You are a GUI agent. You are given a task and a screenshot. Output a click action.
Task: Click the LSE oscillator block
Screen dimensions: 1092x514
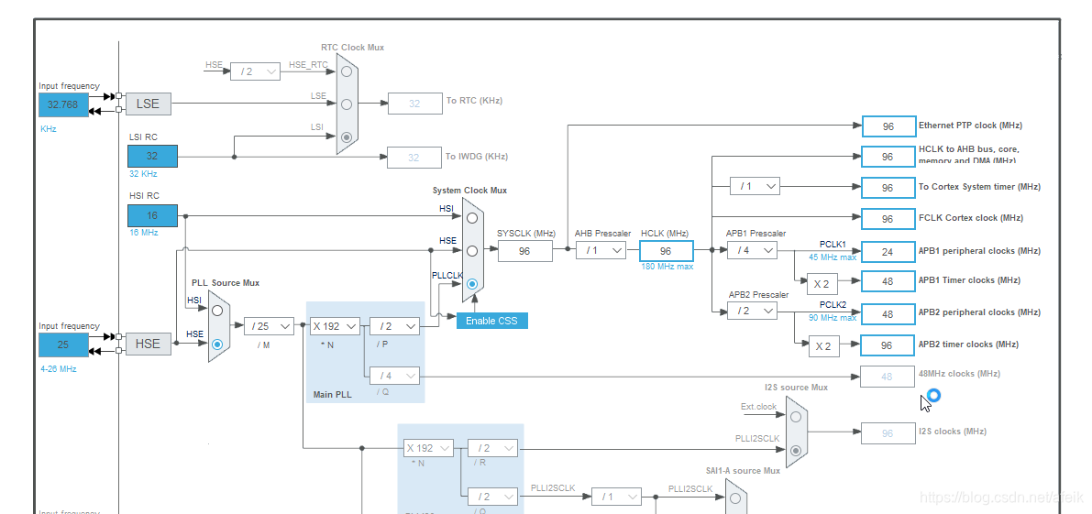(x=148, y=104)
